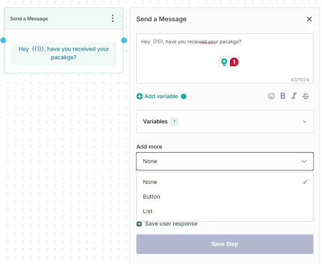
Task: Expand the Variables section
Action: (x=304, y=122)
